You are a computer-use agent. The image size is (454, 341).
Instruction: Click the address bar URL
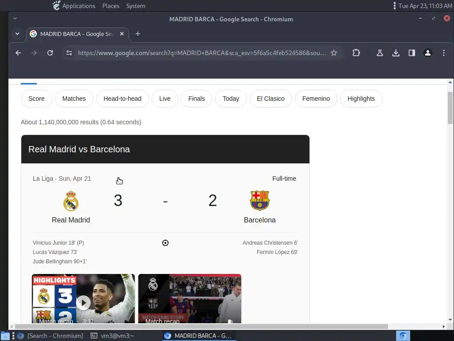pyautogui.click(x=202, y=53)
